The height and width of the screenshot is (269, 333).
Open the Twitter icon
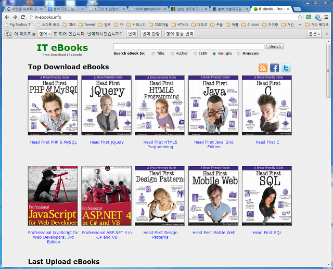[286, 68]
